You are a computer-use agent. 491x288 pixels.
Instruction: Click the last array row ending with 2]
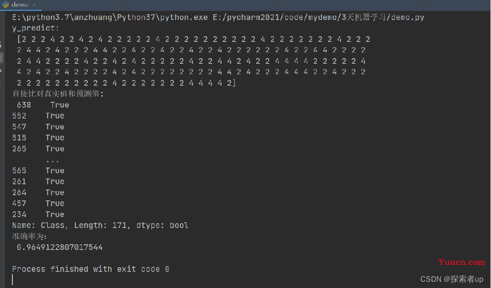[126, 83]
